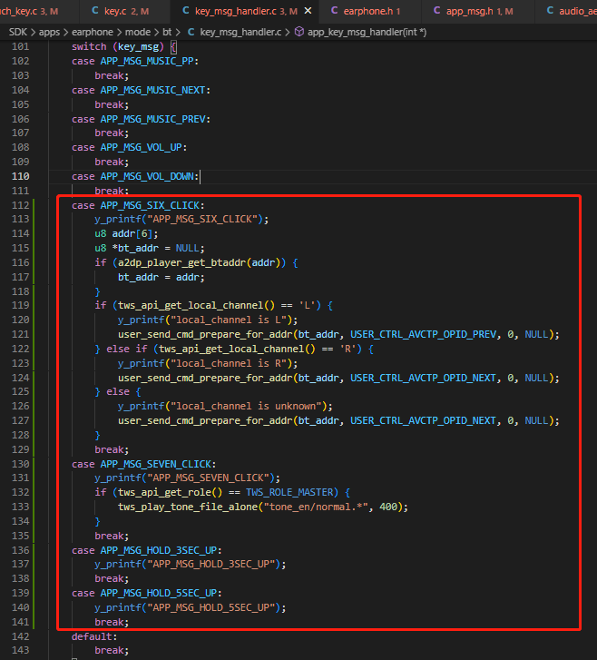The width and height of the screenshot is (597, 660).
Task: Click APP_MSG_MUSIC_PREV case label
Action: point(152,119)
